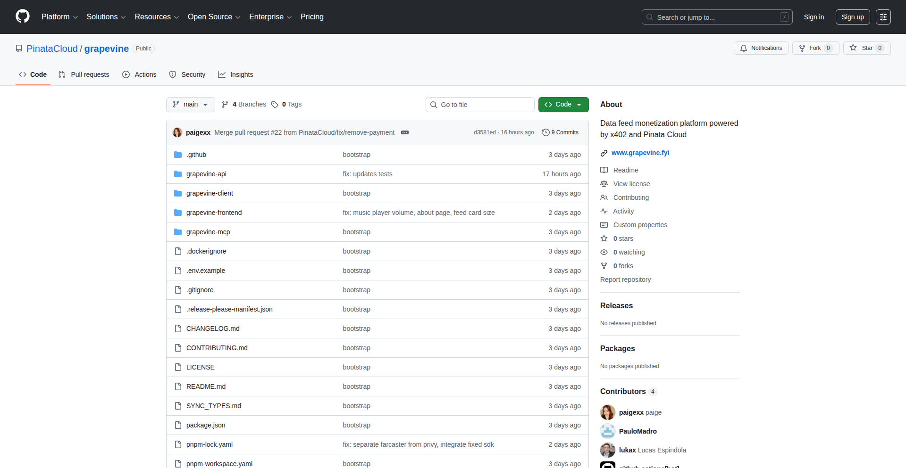Image resolution: width=906 pixels, height=468 pixels.
Task: Switch to the Actions tab
Action: (x=139, y=74)
